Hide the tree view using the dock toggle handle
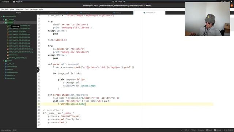The width and height of the screenshot is (234, 132). [x=38, y=70]
